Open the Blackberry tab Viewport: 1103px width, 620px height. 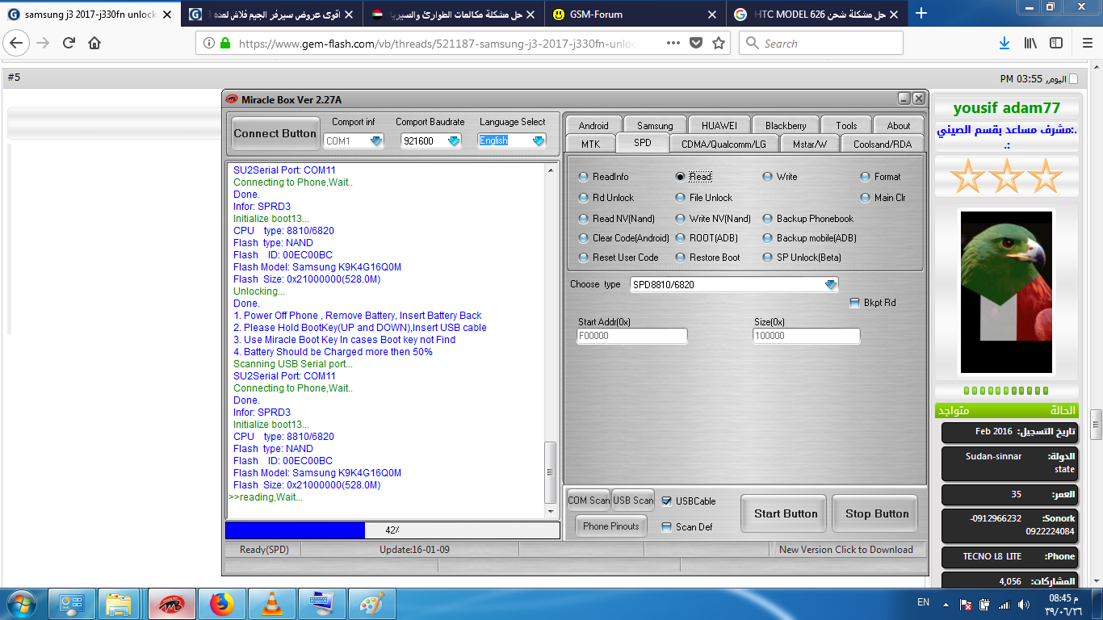(x=786, y=125)
